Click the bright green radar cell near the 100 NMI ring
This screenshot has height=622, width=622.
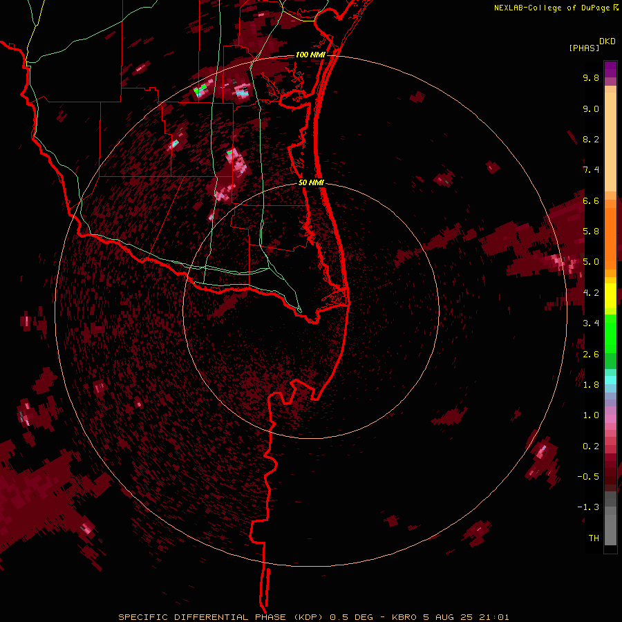coord(200,89)
